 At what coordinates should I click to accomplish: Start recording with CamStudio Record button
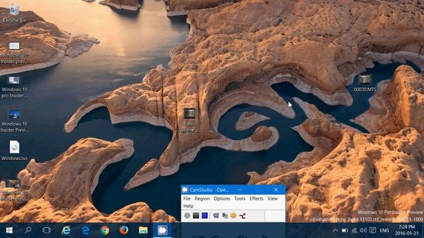click(x=187, y=216)
